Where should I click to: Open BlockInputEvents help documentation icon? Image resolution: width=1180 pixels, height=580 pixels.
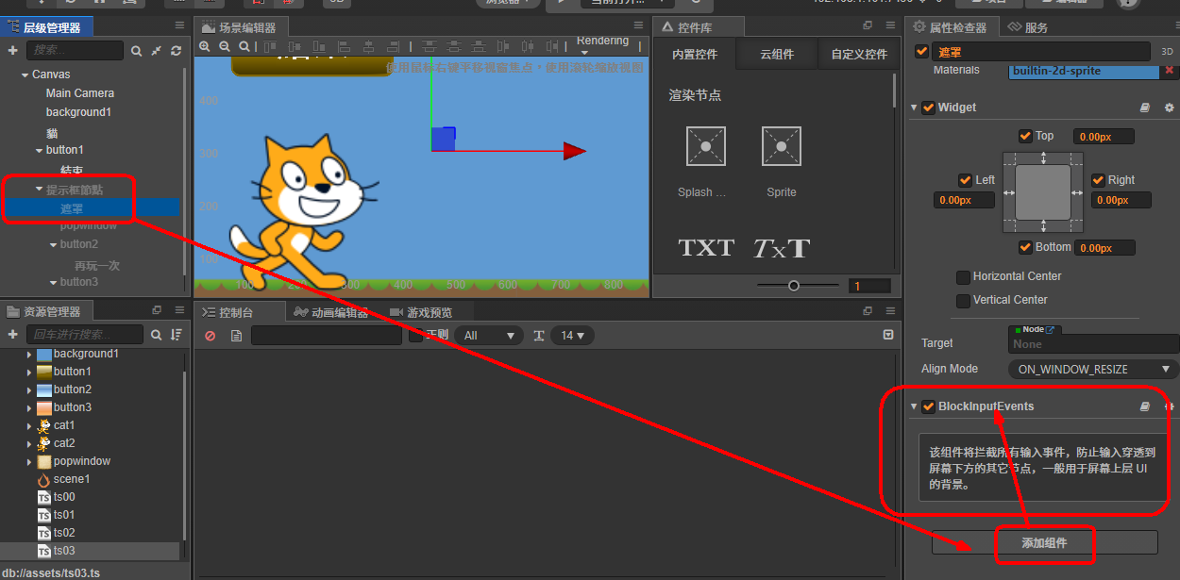pos(1145,406)
